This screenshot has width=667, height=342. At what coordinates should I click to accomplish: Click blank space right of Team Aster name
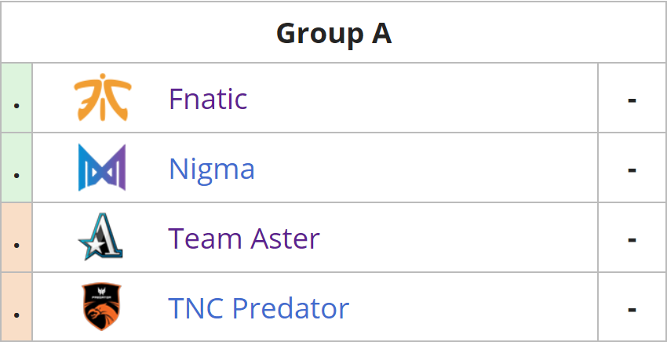458,238
